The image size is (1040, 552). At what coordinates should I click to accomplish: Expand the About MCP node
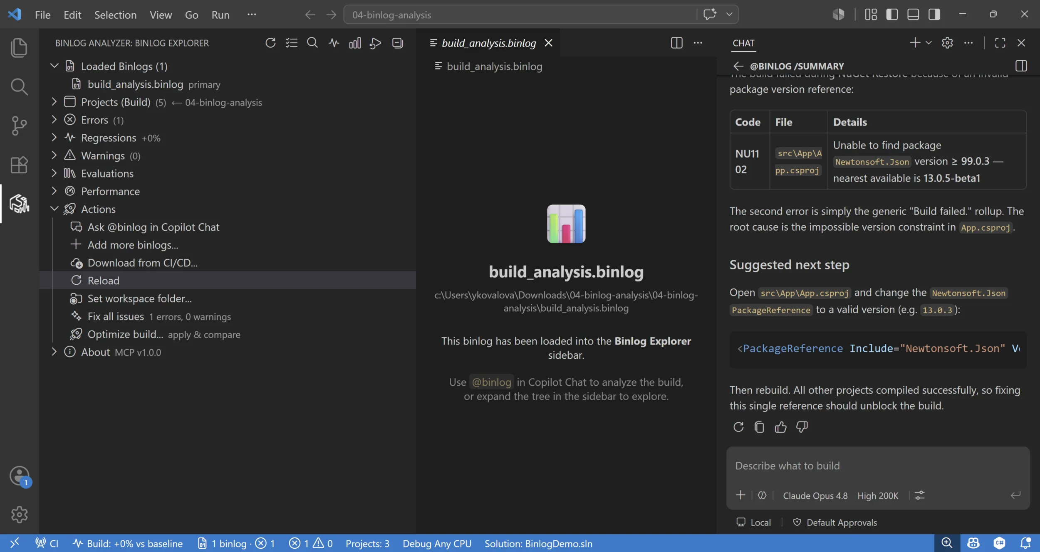coord(54,352)
